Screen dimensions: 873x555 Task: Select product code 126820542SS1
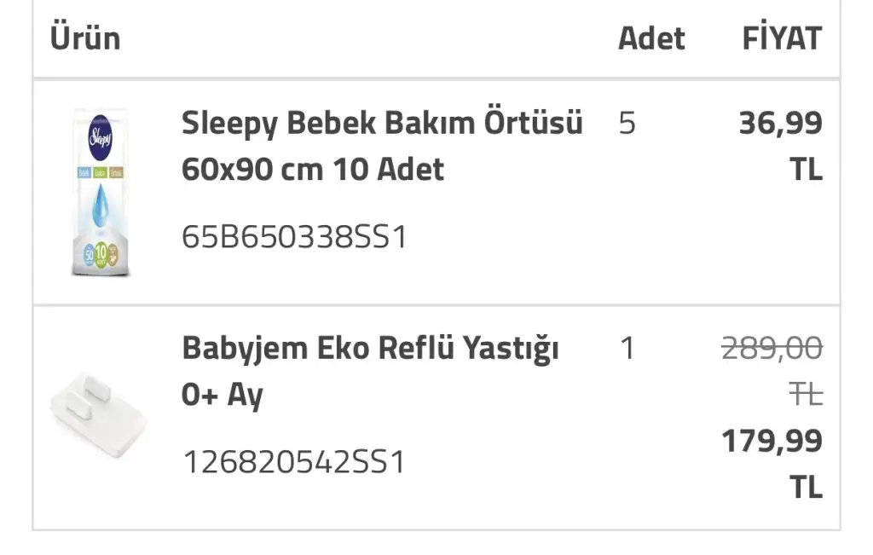coord(294,462)
